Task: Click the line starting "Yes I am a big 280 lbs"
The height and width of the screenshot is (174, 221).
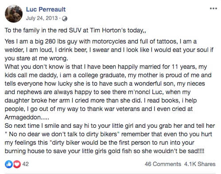Action: 101,41
